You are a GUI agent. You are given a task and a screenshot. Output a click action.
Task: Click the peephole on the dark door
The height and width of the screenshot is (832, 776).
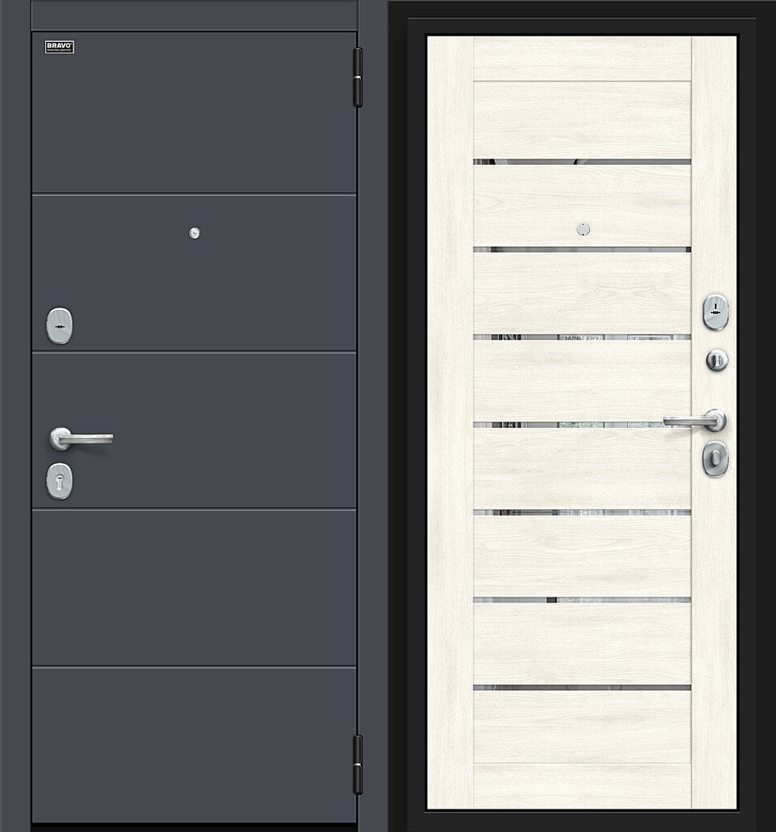pyautogui.click(x=195, y=233)
